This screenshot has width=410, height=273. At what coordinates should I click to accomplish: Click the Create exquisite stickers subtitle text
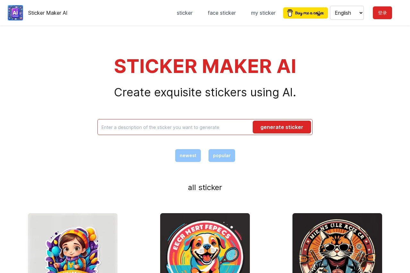tap(205, 92)
